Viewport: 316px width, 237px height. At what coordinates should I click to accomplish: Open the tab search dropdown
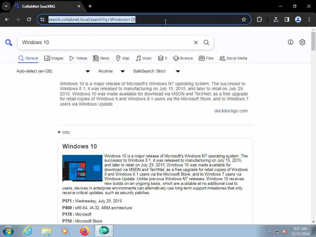[6, 6]
